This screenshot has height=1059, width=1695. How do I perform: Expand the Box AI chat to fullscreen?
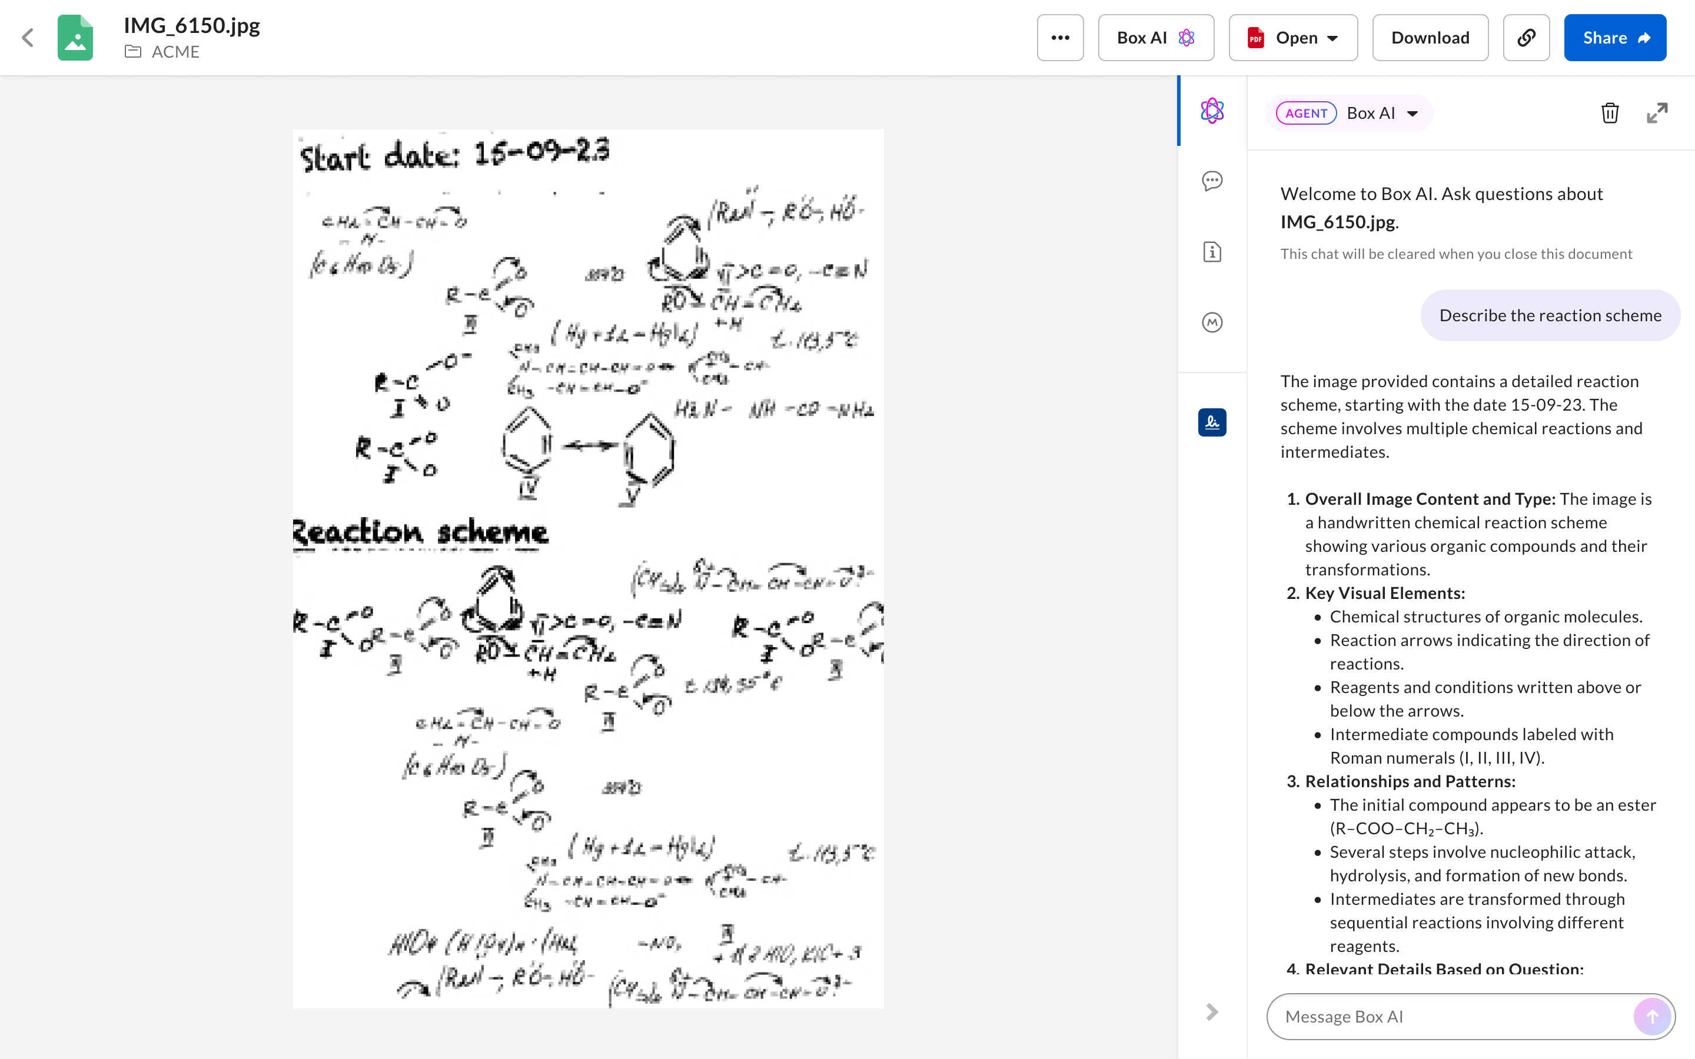1657,113
